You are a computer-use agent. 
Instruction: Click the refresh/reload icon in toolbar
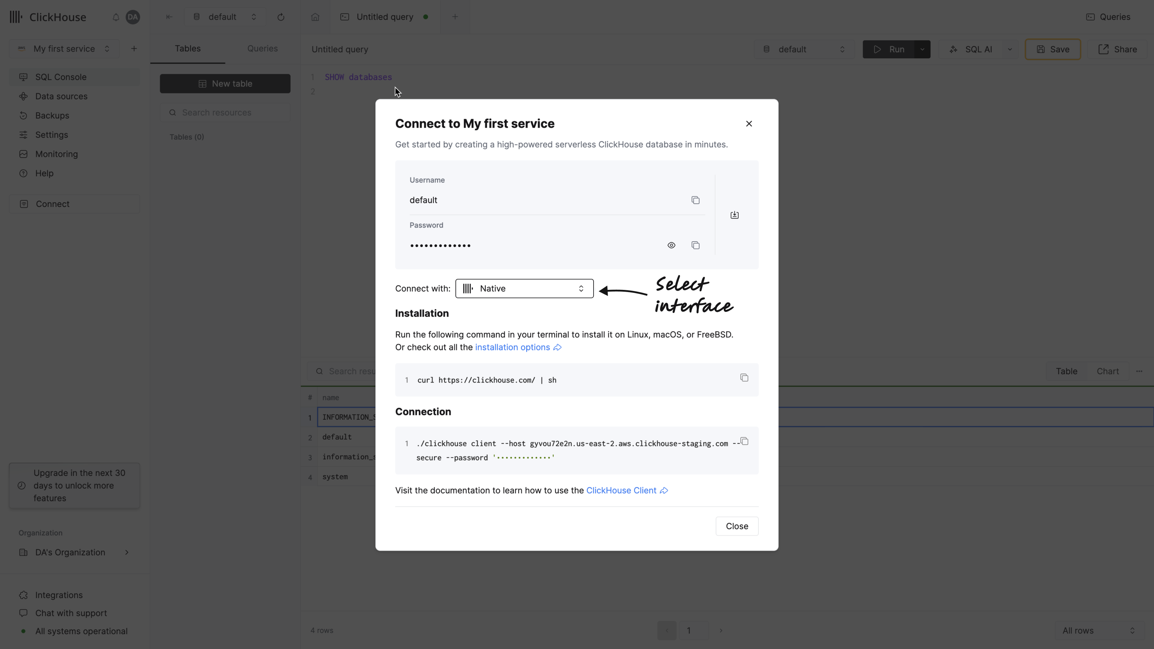[281, 17]
